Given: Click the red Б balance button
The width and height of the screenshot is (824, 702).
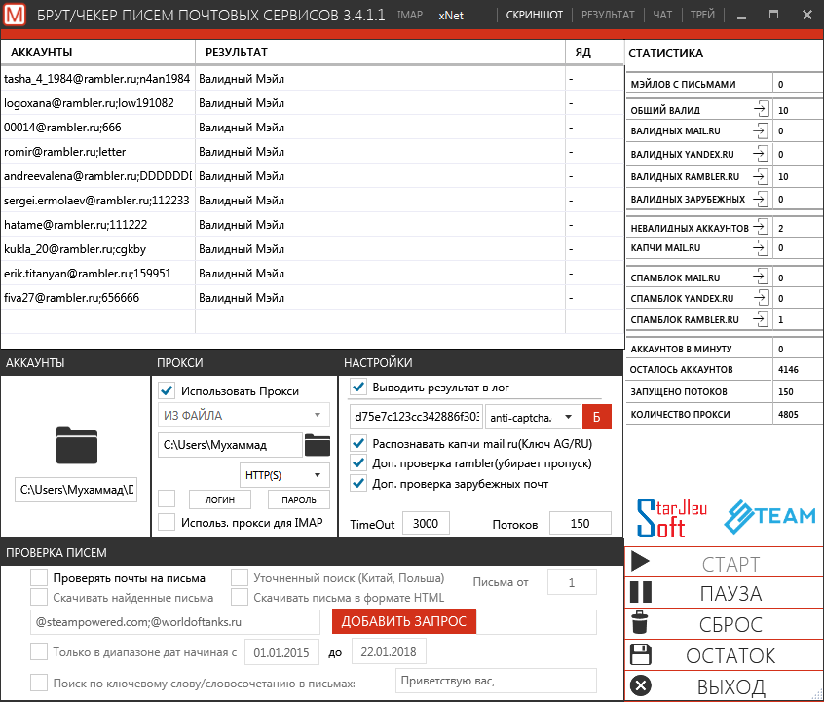Looking at the screenshot, I should tap(596, 417).
